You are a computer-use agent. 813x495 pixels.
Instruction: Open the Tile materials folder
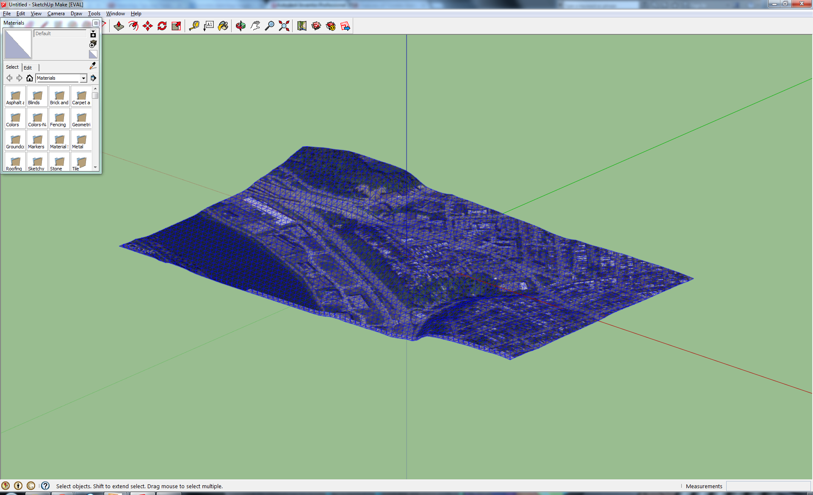(81, 162)
